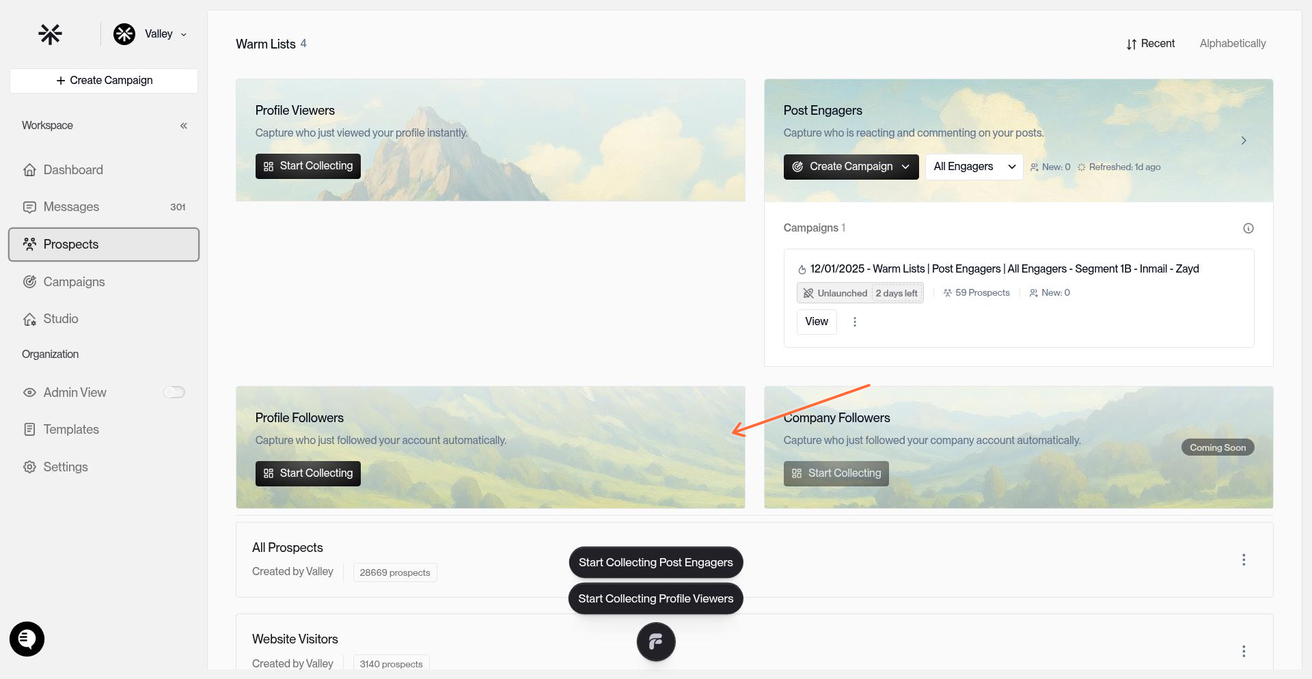Open the support chat bubble widget
The image size is (1312, 679).
coord(27,639)
